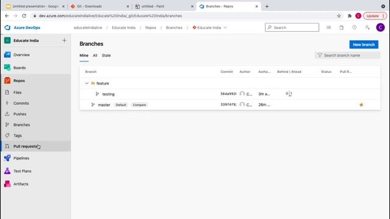Click the Behind | Ahead column header
The width and height of the screenshot is (390, 219).
click(x=289, y=72)
